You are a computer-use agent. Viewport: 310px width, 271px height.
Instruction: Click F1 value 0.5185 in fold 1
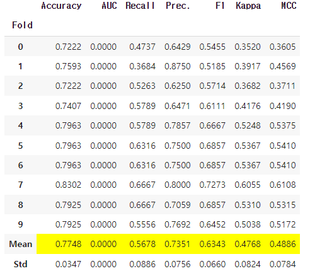[x=212, y=66]
